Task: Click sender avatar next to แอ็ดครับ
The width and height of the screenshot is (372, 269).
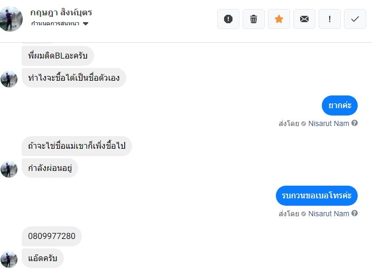Action: [9, 259]
